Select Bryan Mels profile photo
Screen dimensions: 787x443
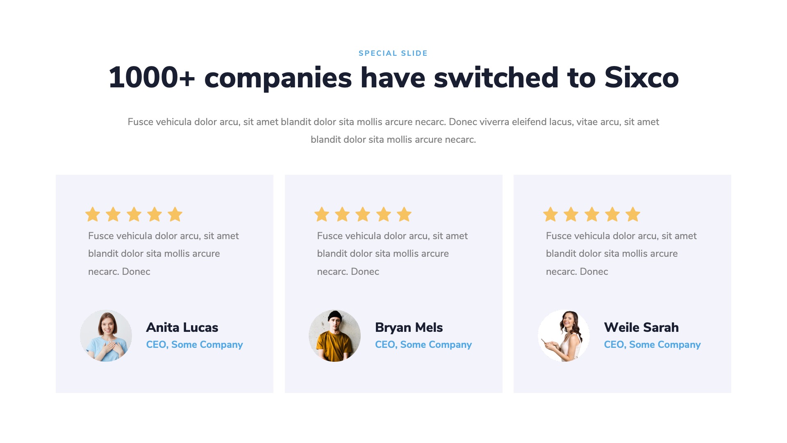tap(334, 336)
